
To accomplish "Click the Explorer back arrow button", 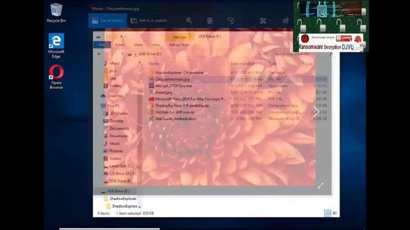I will (x=99, y=54).
